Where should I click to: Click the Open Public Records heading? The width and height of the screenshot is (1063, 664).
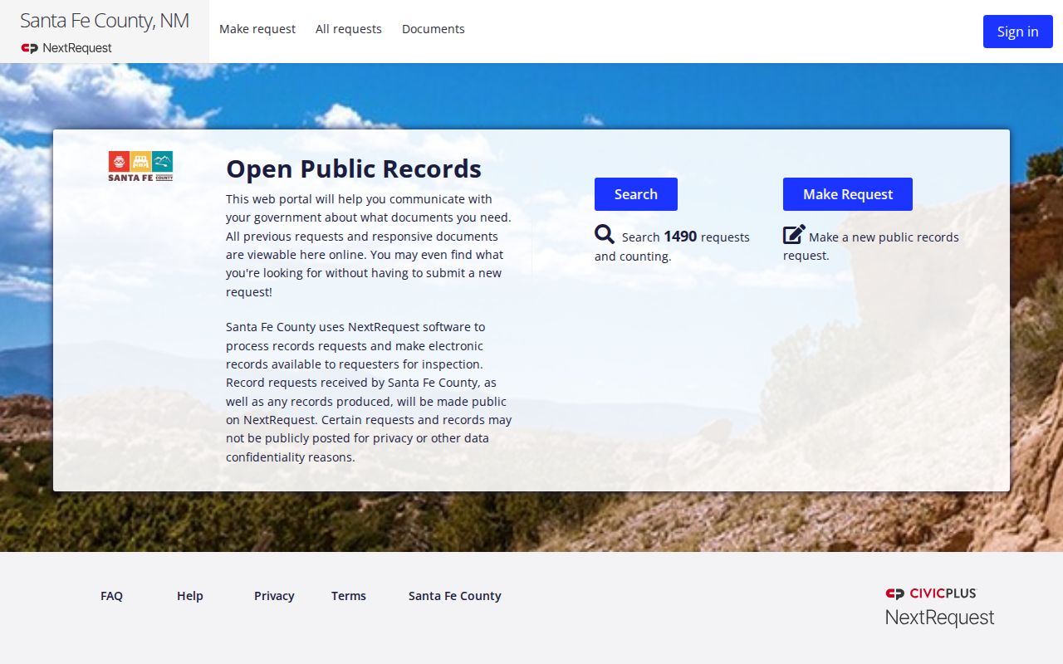[x=354, y=168]
